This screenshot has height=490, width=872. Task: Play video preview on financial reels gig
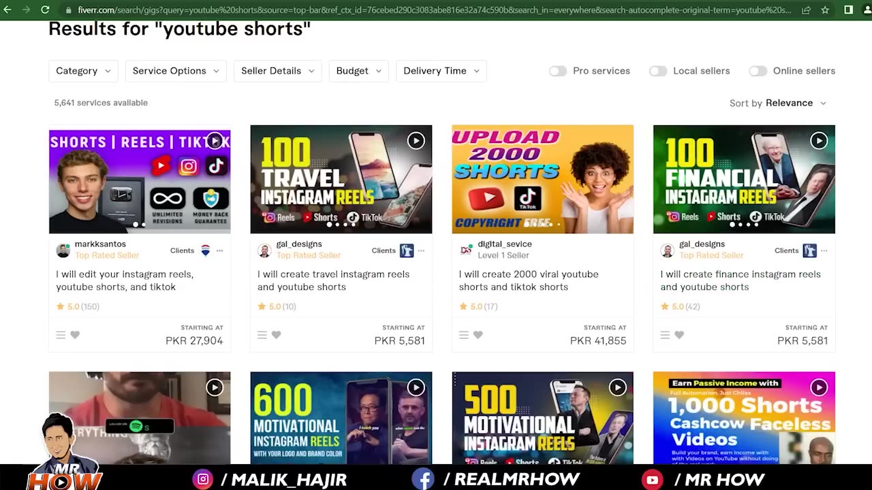point(818,141)
